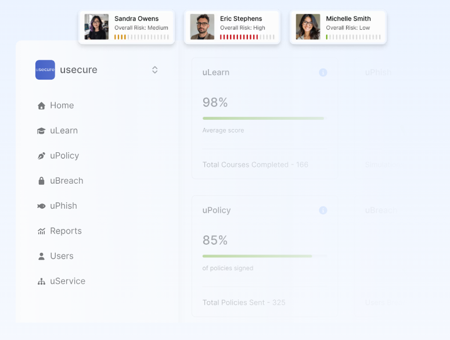Image resolution: width=450 pixels, height=340 pixels.
Task: Click the uPolicy policies signed progress bar
Action: click(265, 256)
